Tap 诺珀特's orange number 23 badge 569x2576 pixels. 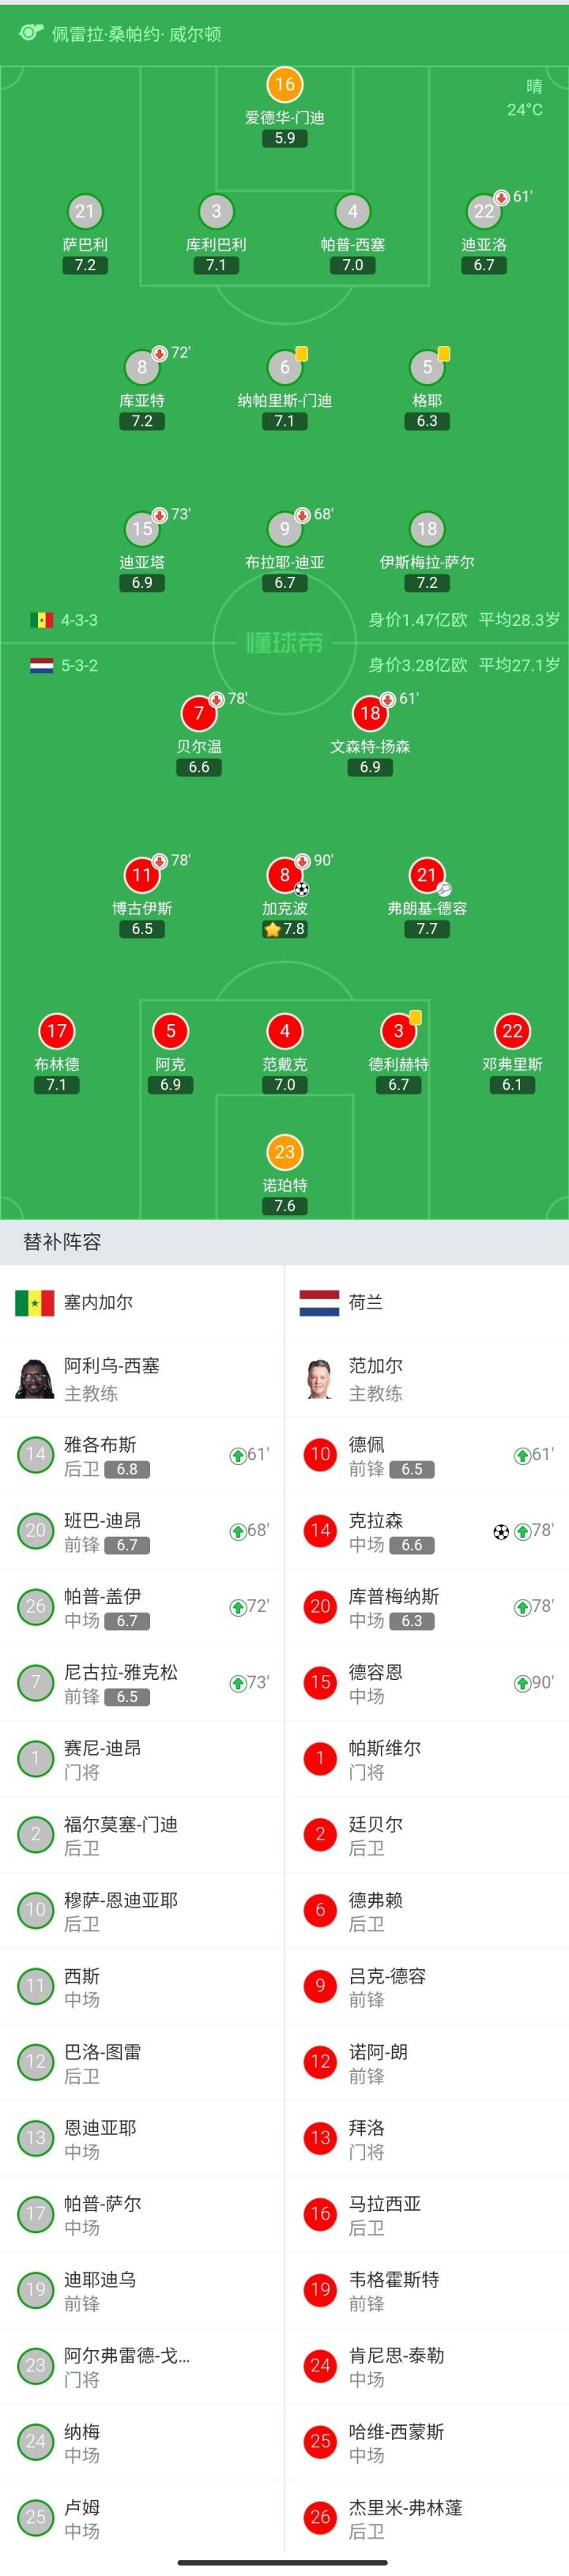[x=285, y=1152]
